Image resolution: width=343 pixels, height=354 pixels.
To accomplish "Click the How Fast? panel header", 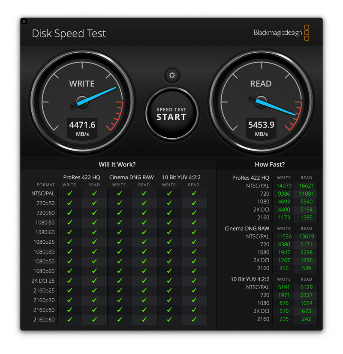I will [270, 164].
